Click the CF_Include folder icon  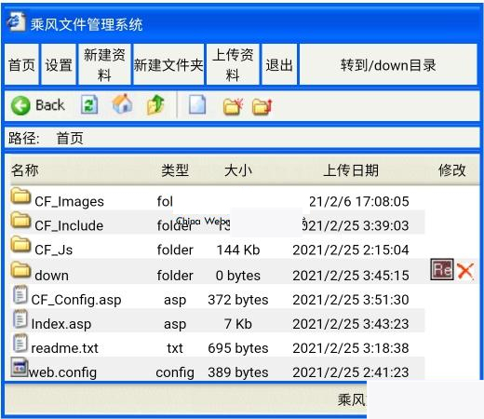tap(20, 221)
